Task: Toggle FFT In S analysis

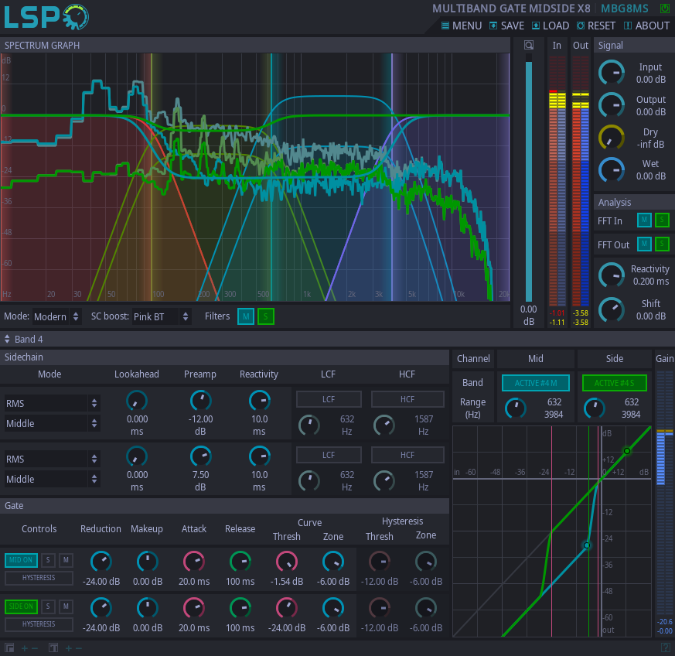Action: coord(662,220)
